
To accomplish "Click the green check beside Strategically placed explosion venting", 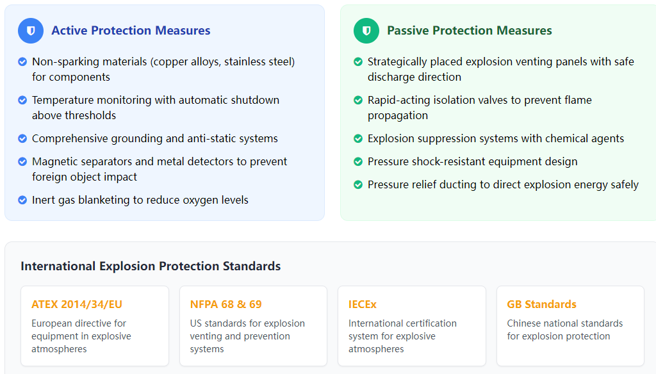I will tap(358, 62).
